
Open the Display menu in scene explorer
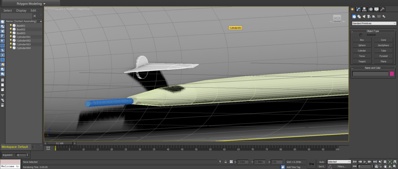[21, 10]
